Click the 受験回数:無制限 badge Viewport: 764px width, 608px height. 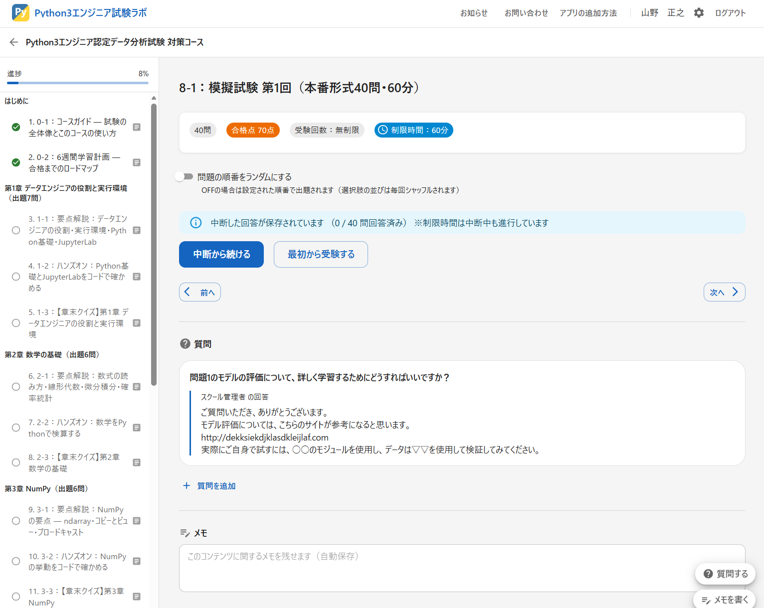click(x=327, y=130)
